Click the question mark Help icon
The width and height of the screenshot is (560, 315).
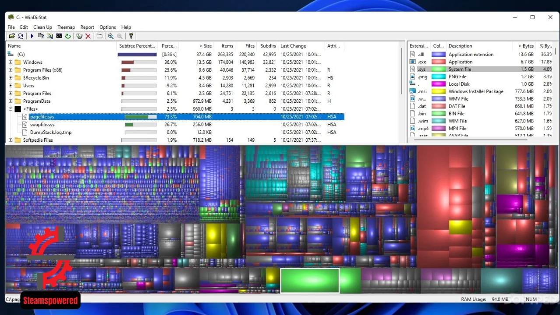131,36
